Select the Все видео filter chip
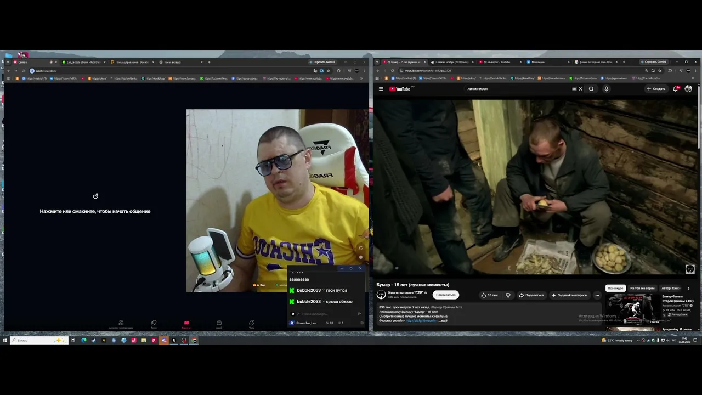 [615, 288]
